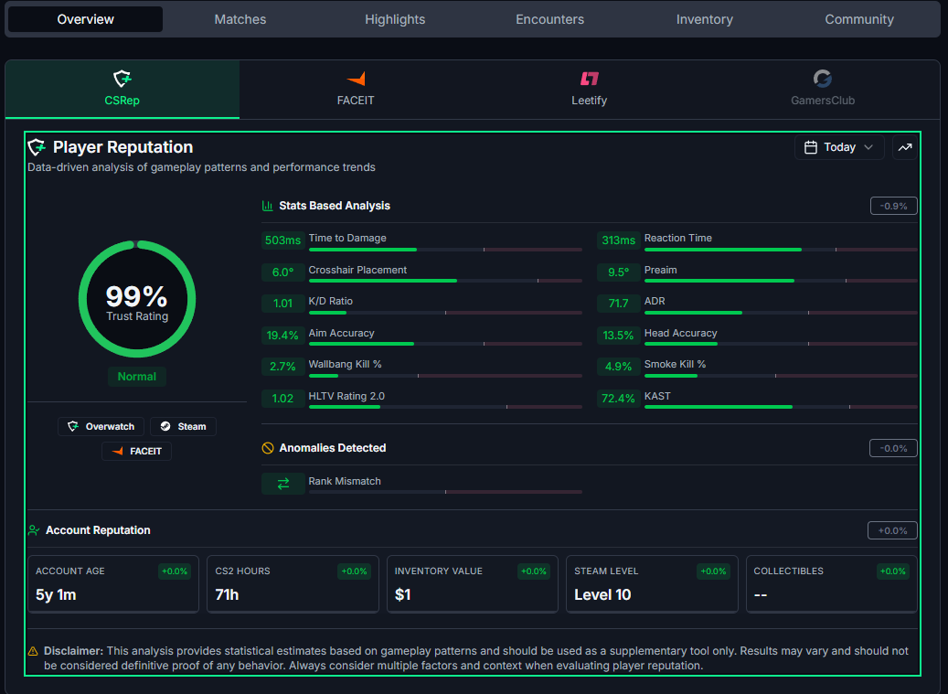Screen dimensions: 948x694
Task: Select the GamersClub logo icon
Action: (x=822, y=78)
